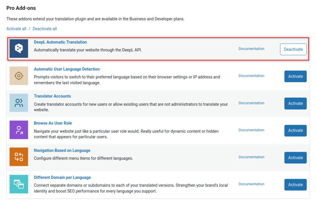Screen dimensions: 316x203
Task: Open Different Domain per Language documentation
Action: [251, 184]
